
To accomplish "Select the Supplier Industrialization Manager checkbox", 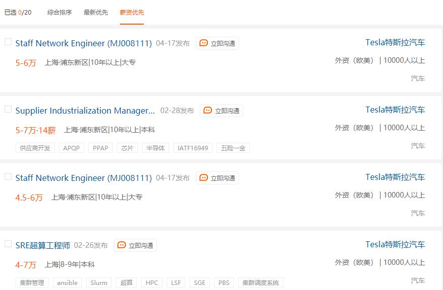I will point(8,110).
